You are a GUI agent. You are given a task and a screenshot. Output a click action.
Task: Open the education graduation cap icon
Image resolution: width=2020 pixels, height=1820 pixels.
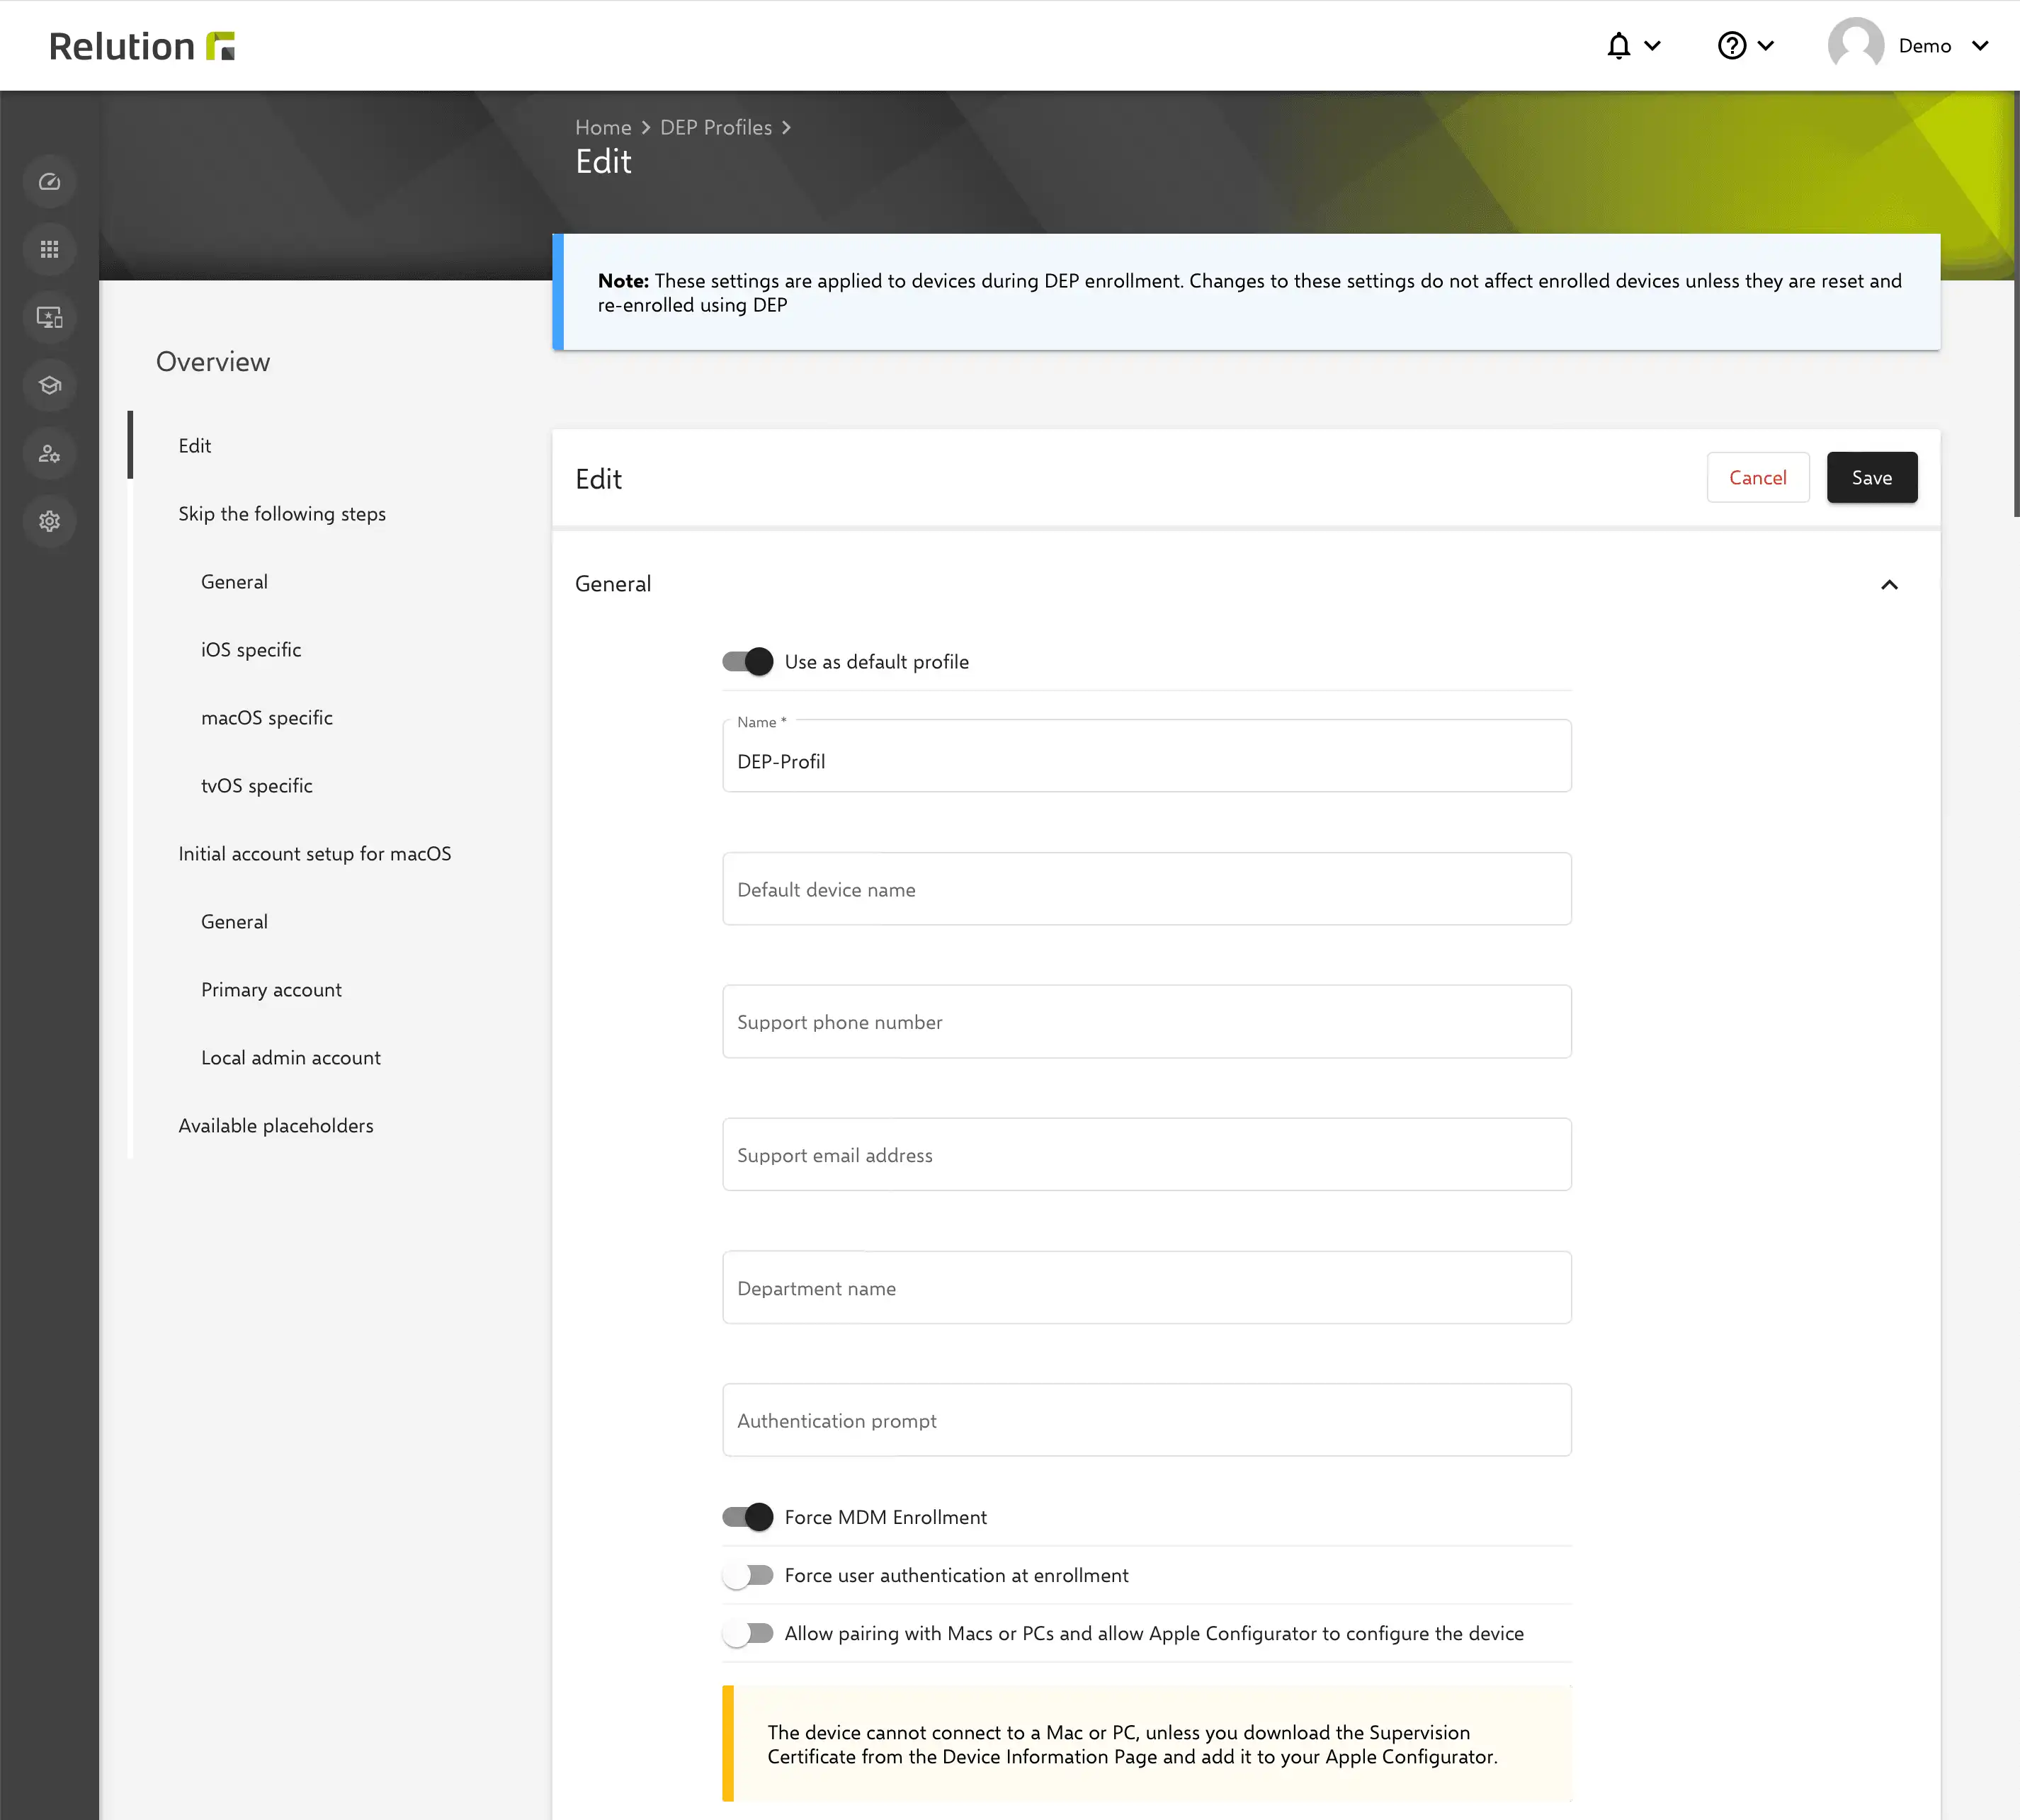click(x=49, y=386)
